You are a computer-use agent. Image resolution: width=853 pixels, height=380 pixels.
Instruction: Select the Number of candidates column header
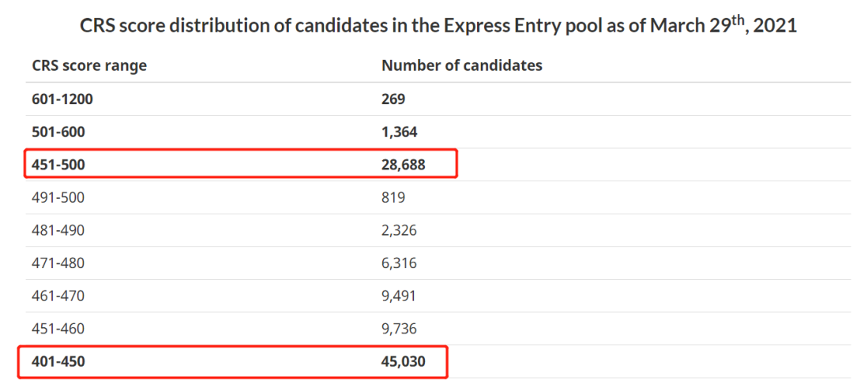coord(462,65)
